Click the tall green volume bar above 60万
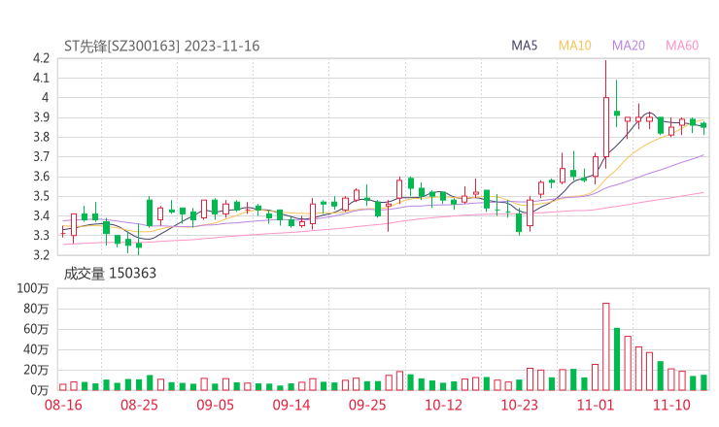 point(617,359)
